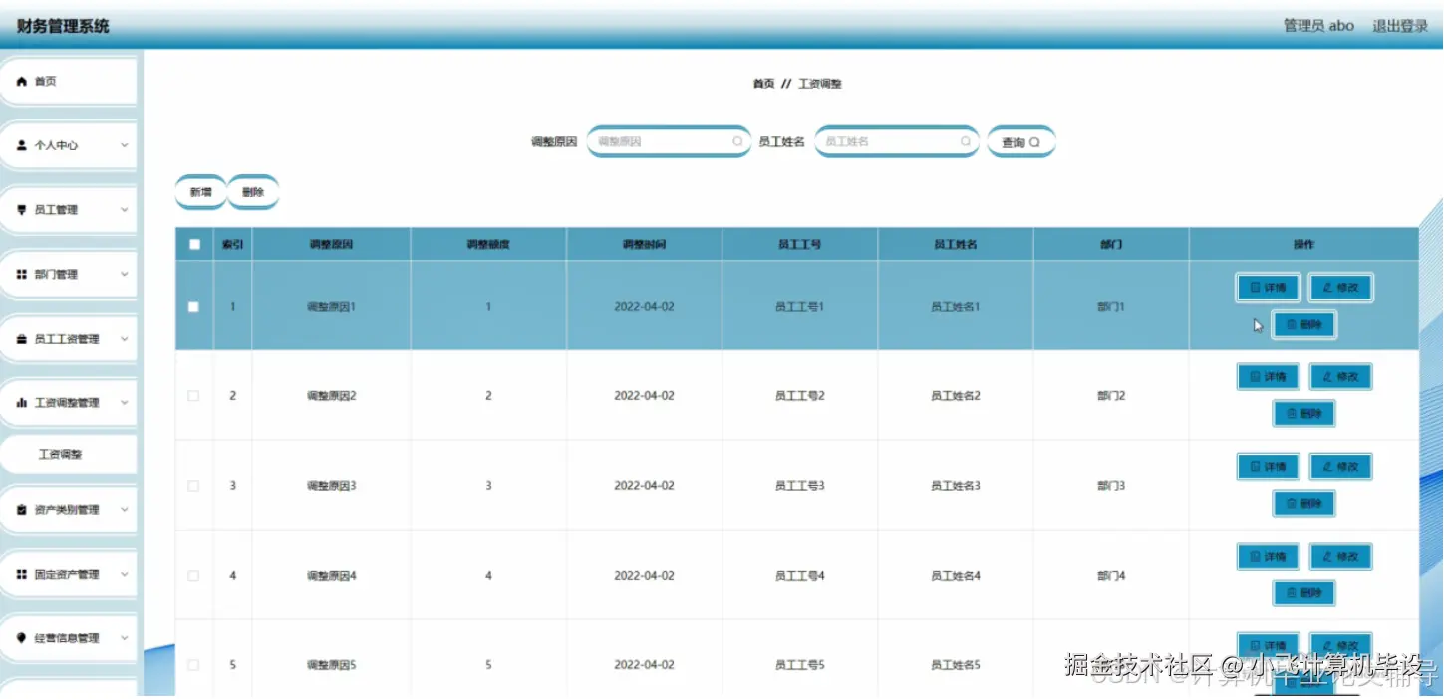Click cell 员工姓名3

[956, 486]
